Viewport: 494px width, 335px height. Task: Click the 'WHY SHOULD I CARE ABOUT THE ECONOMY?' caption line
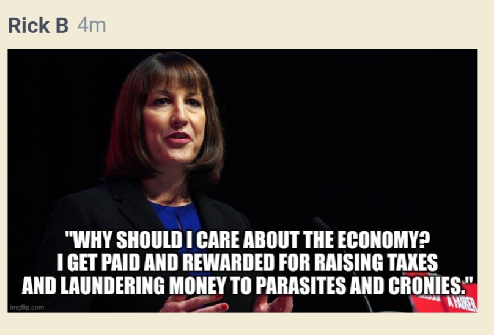[x=248, y=240]
